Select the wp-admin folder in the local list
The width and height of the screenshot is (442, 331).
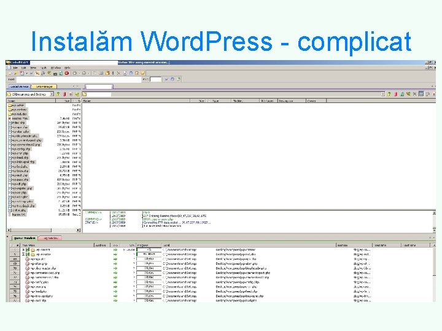(x=16, y=105)
